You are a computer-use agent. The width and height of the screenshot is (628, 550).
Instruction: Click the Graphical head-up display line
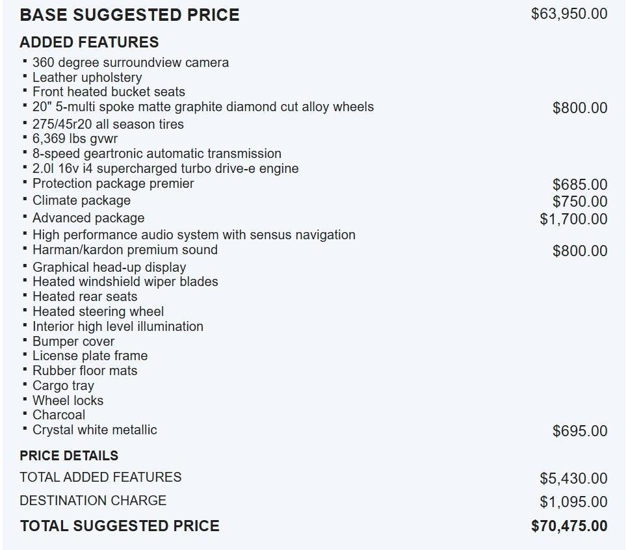click(x=109, y=267)
